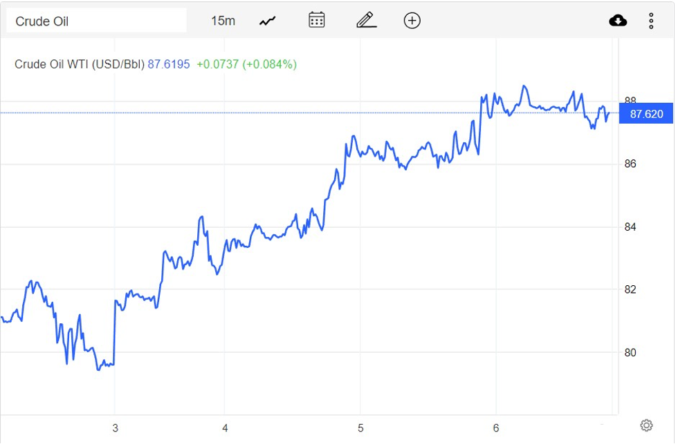
Task: Click the 87.6195 price value
Action: click(x=169, y=64)
